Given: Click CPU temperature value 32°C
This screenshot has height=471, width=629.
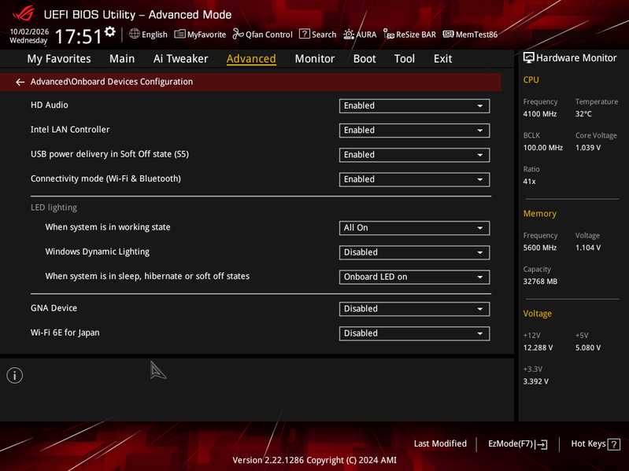Looking at the screenshot, I should (583, 114).
